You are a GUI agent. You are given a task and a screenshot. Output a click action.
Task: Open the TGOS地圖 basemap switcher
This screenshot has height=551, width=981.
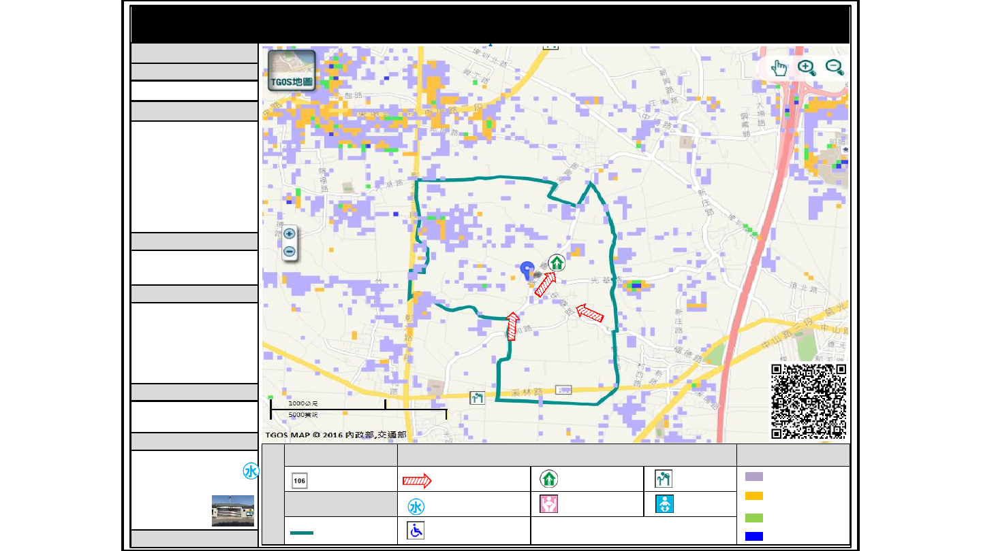292,70
